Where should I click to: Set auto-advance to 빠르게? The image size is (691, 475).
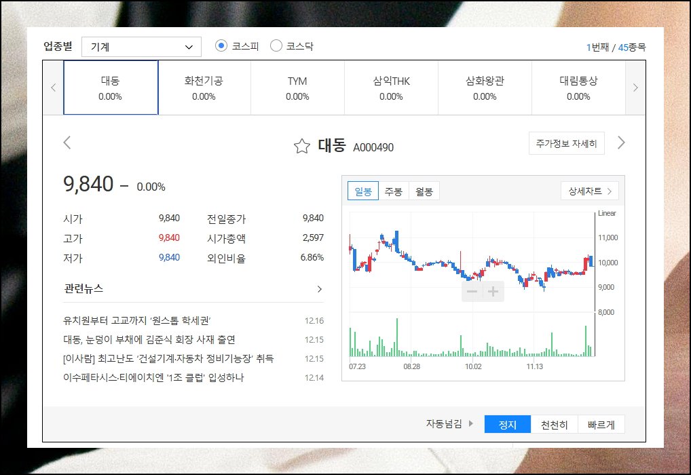601,424
